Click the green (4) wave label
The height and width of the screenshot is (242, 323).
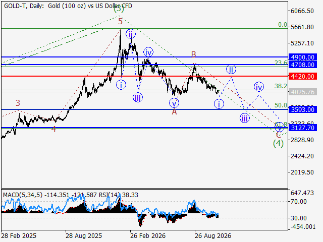(278, 143)
